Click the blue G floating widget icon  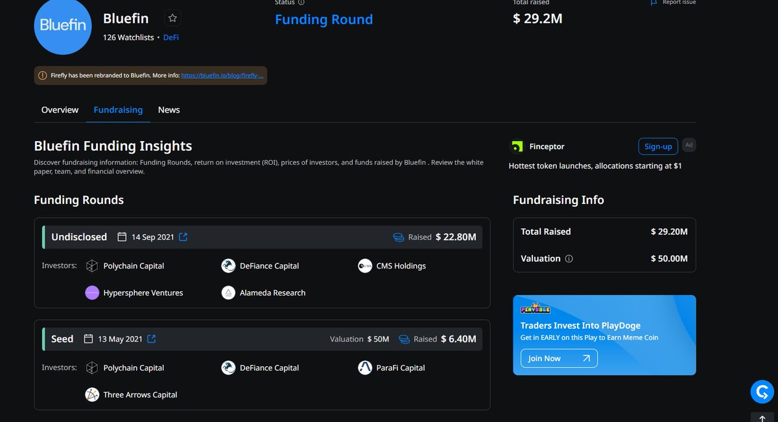coord(762,392)
